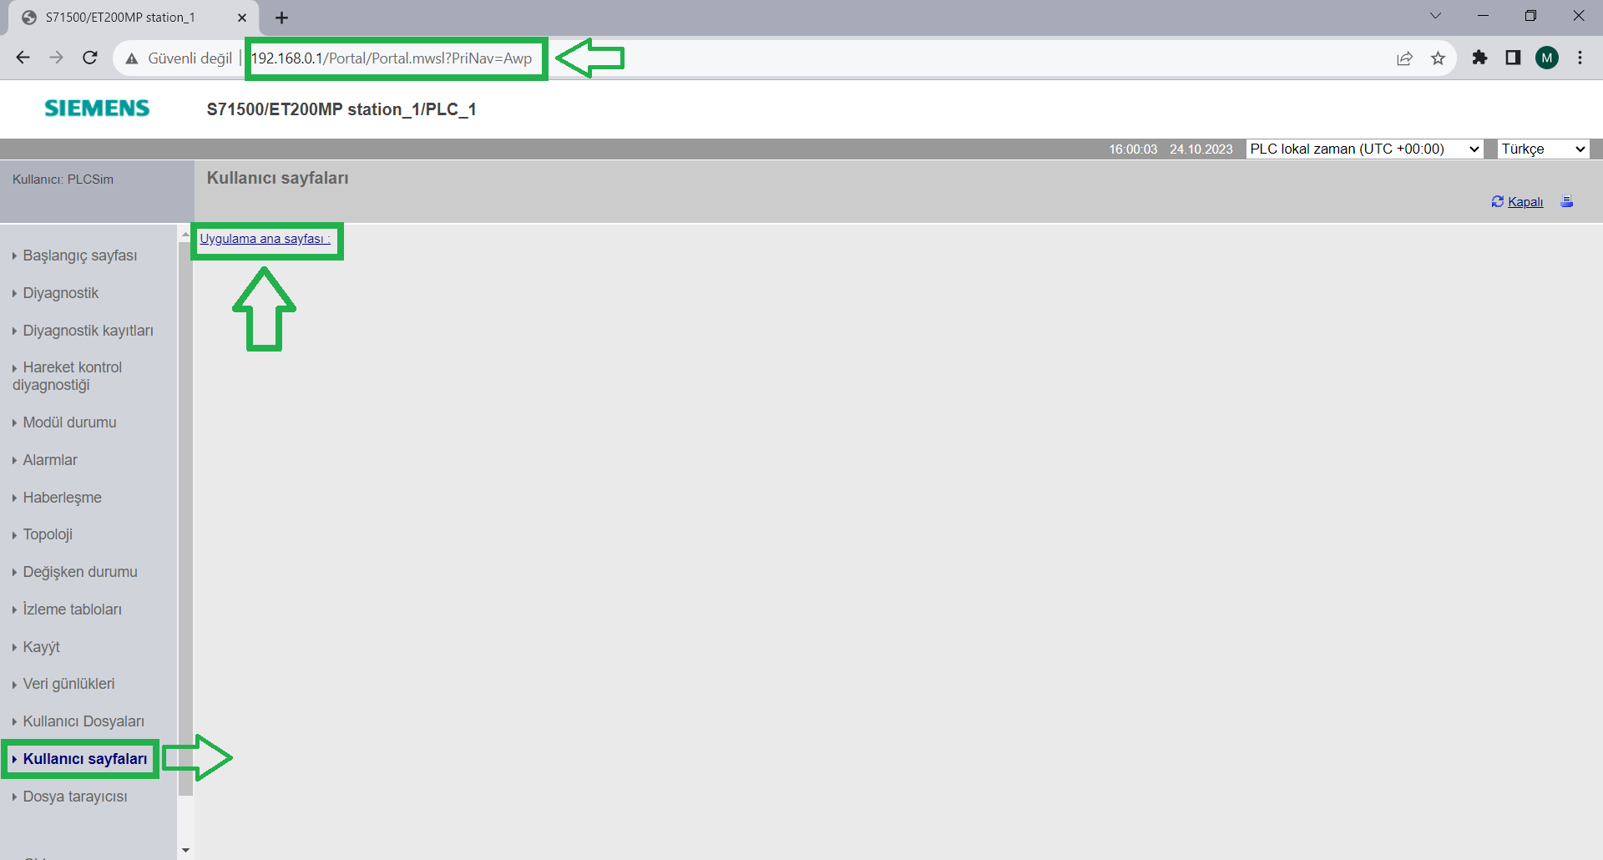The height and width of the screenshot is (860, 1603).
Task: Open the Chrome three-dot menu
Action: (x=1580, y=58)
